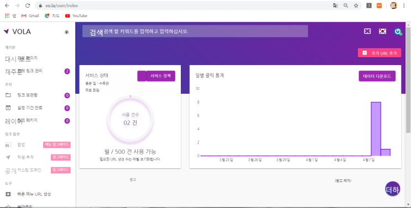The height and width of the screenshot is (208, 411).
Task: Click the round purple floating button
Action: 392,189
